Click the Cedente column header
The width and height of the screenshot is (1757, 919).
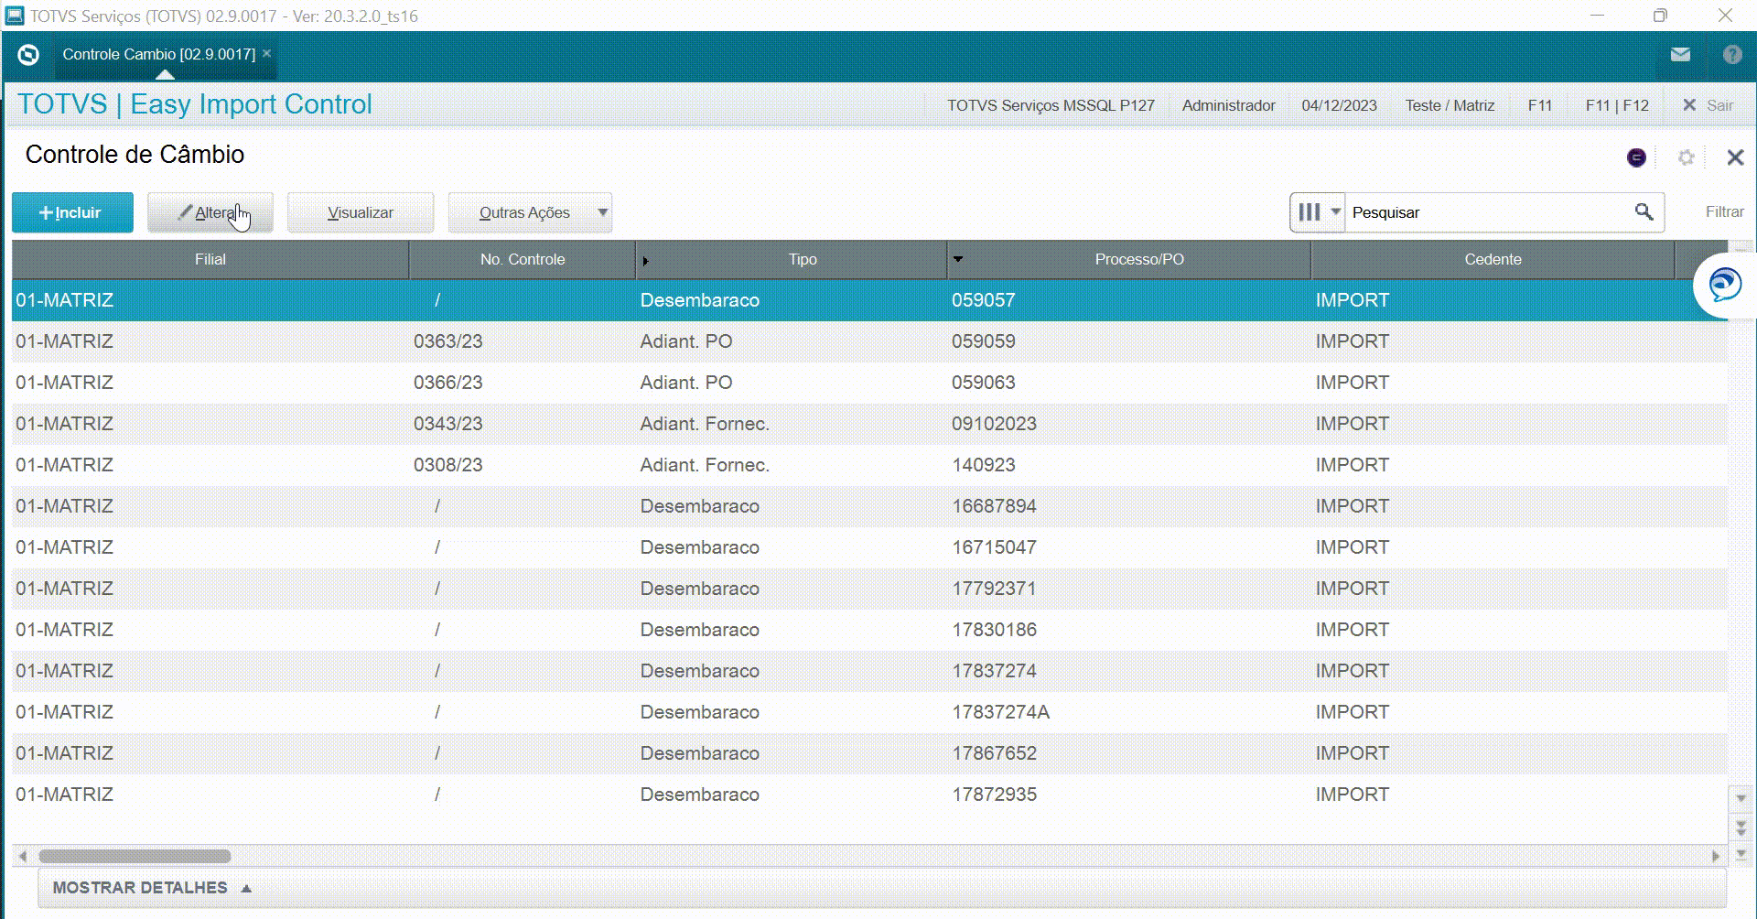pos(1493,259)
